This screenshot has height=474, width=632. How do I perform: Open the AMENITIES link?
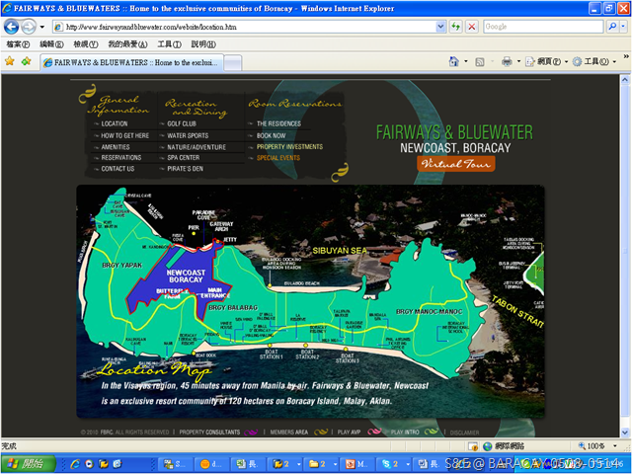point(116,147)
